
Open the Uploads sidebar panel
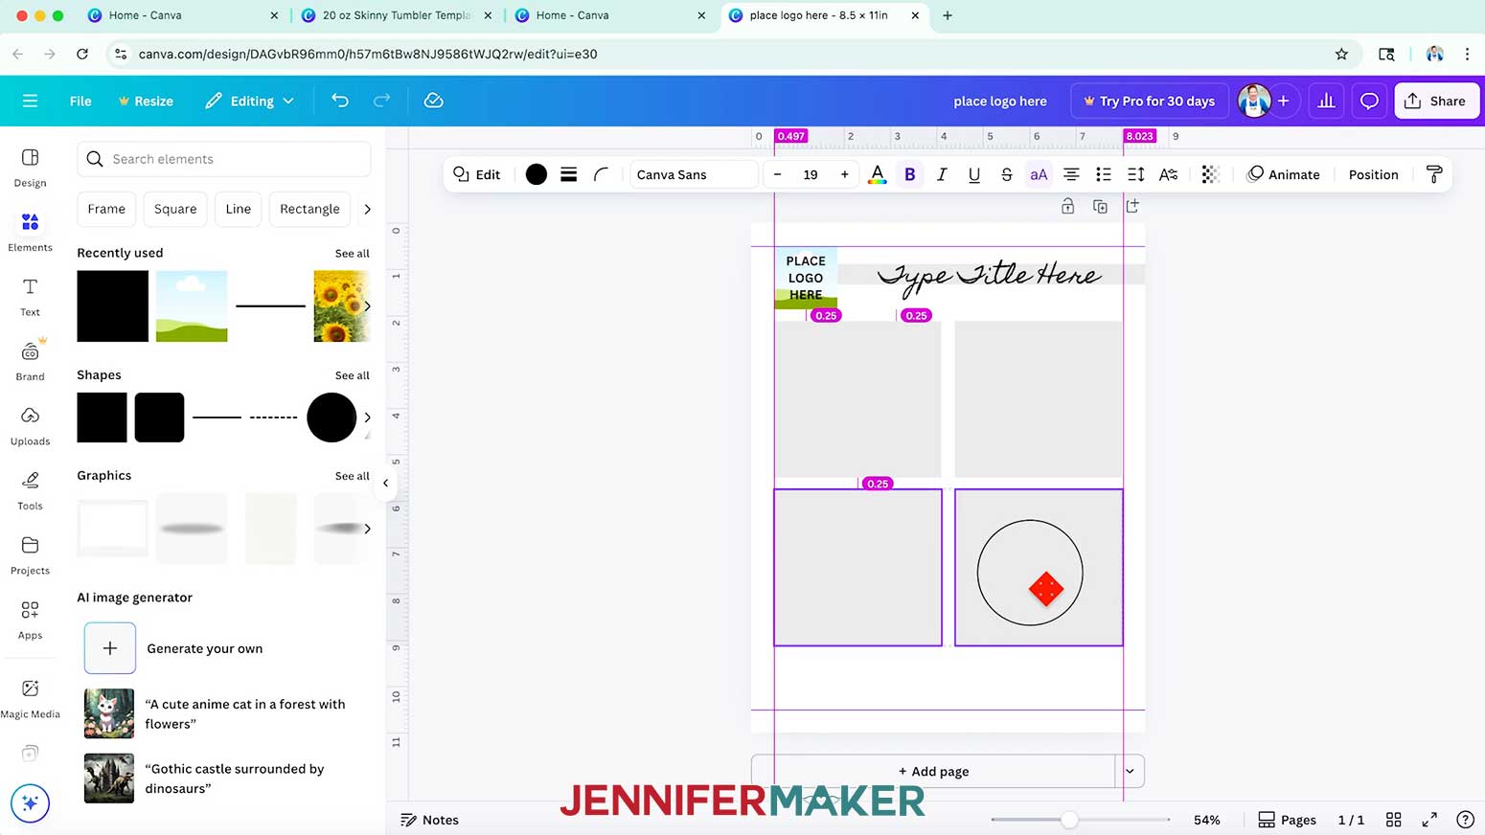tap(30, 426)
